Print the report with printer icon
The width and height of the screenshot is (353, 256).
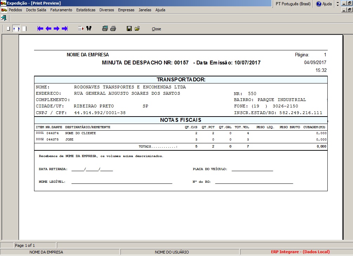113,29
